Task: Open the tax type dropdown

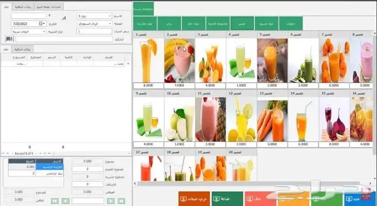Action: 29,31
